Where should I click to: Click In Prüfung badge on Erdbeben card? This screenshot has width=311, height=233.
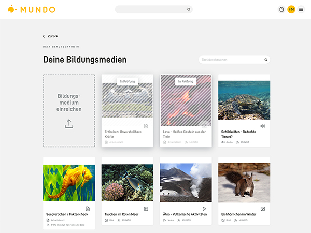tap(128, 81)
